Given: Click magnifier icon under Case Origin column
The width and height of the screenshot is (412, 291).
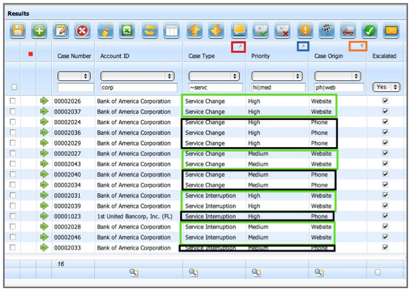Looking at the screenshot, I should tap(319, 273).
